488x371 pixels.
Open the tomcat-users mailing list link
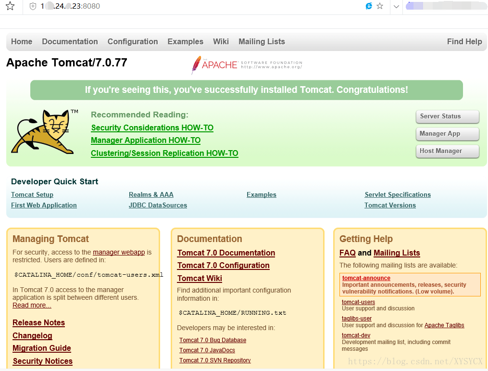[x=358, y=302]
